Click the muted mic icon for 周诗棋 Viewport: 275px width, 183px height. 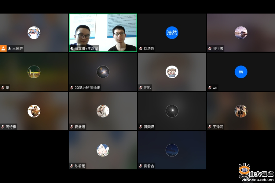[3, 127]
